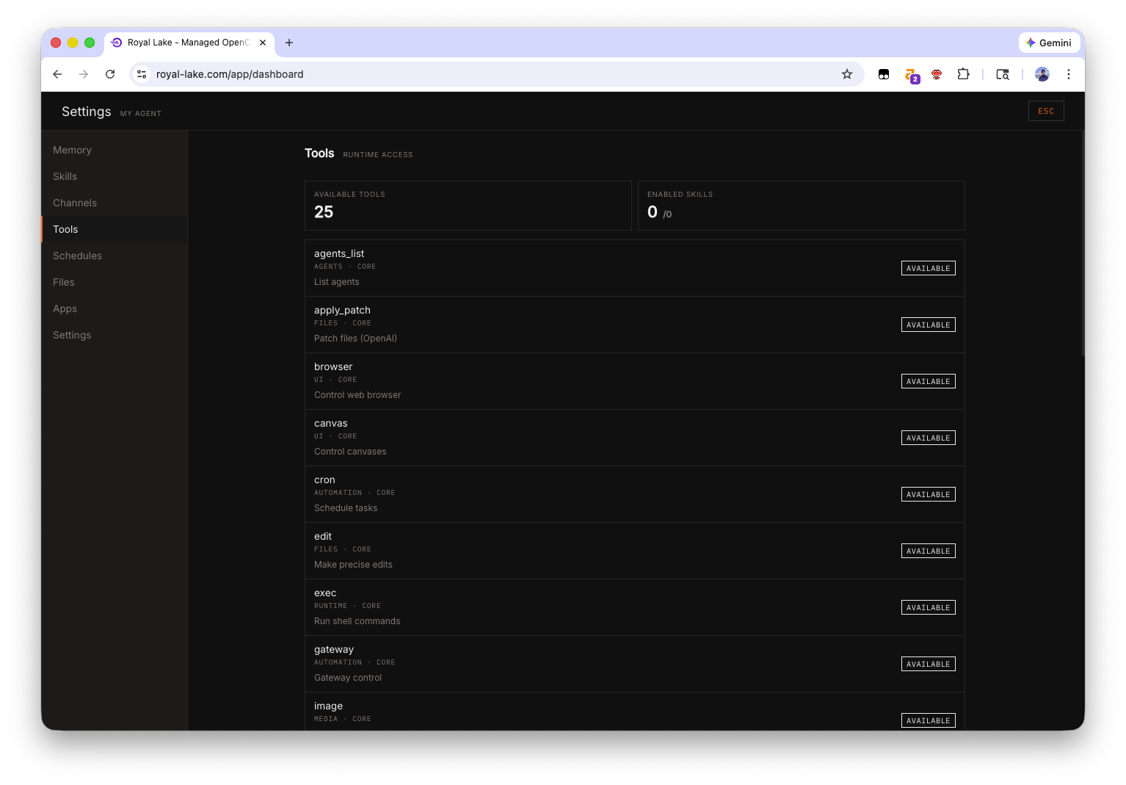Open the Chrome profile avatar
The image size is (1126, 785).
coord(1042,74)
